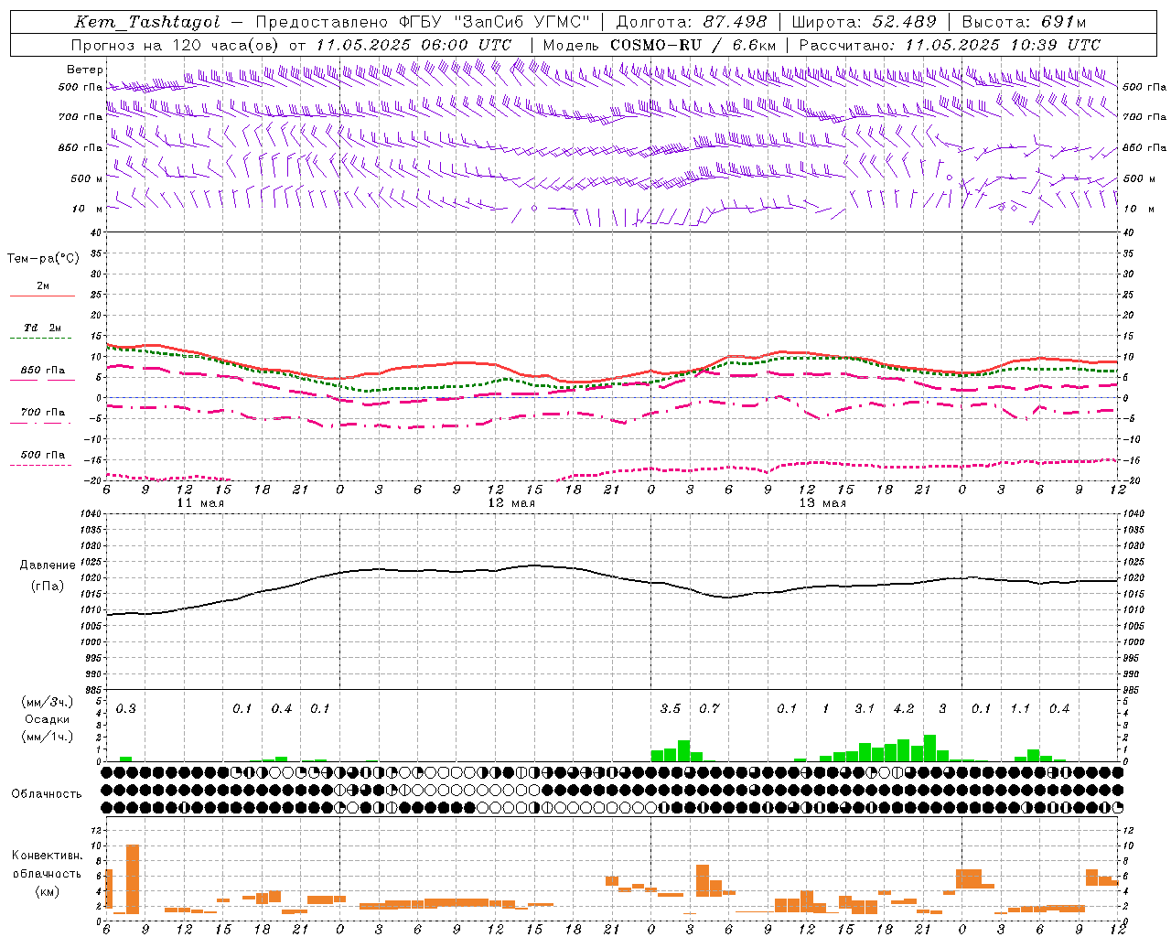Click the station name Kem_Tashtagol
Screen dimensions: 1171x937
(x=147, y=22)
